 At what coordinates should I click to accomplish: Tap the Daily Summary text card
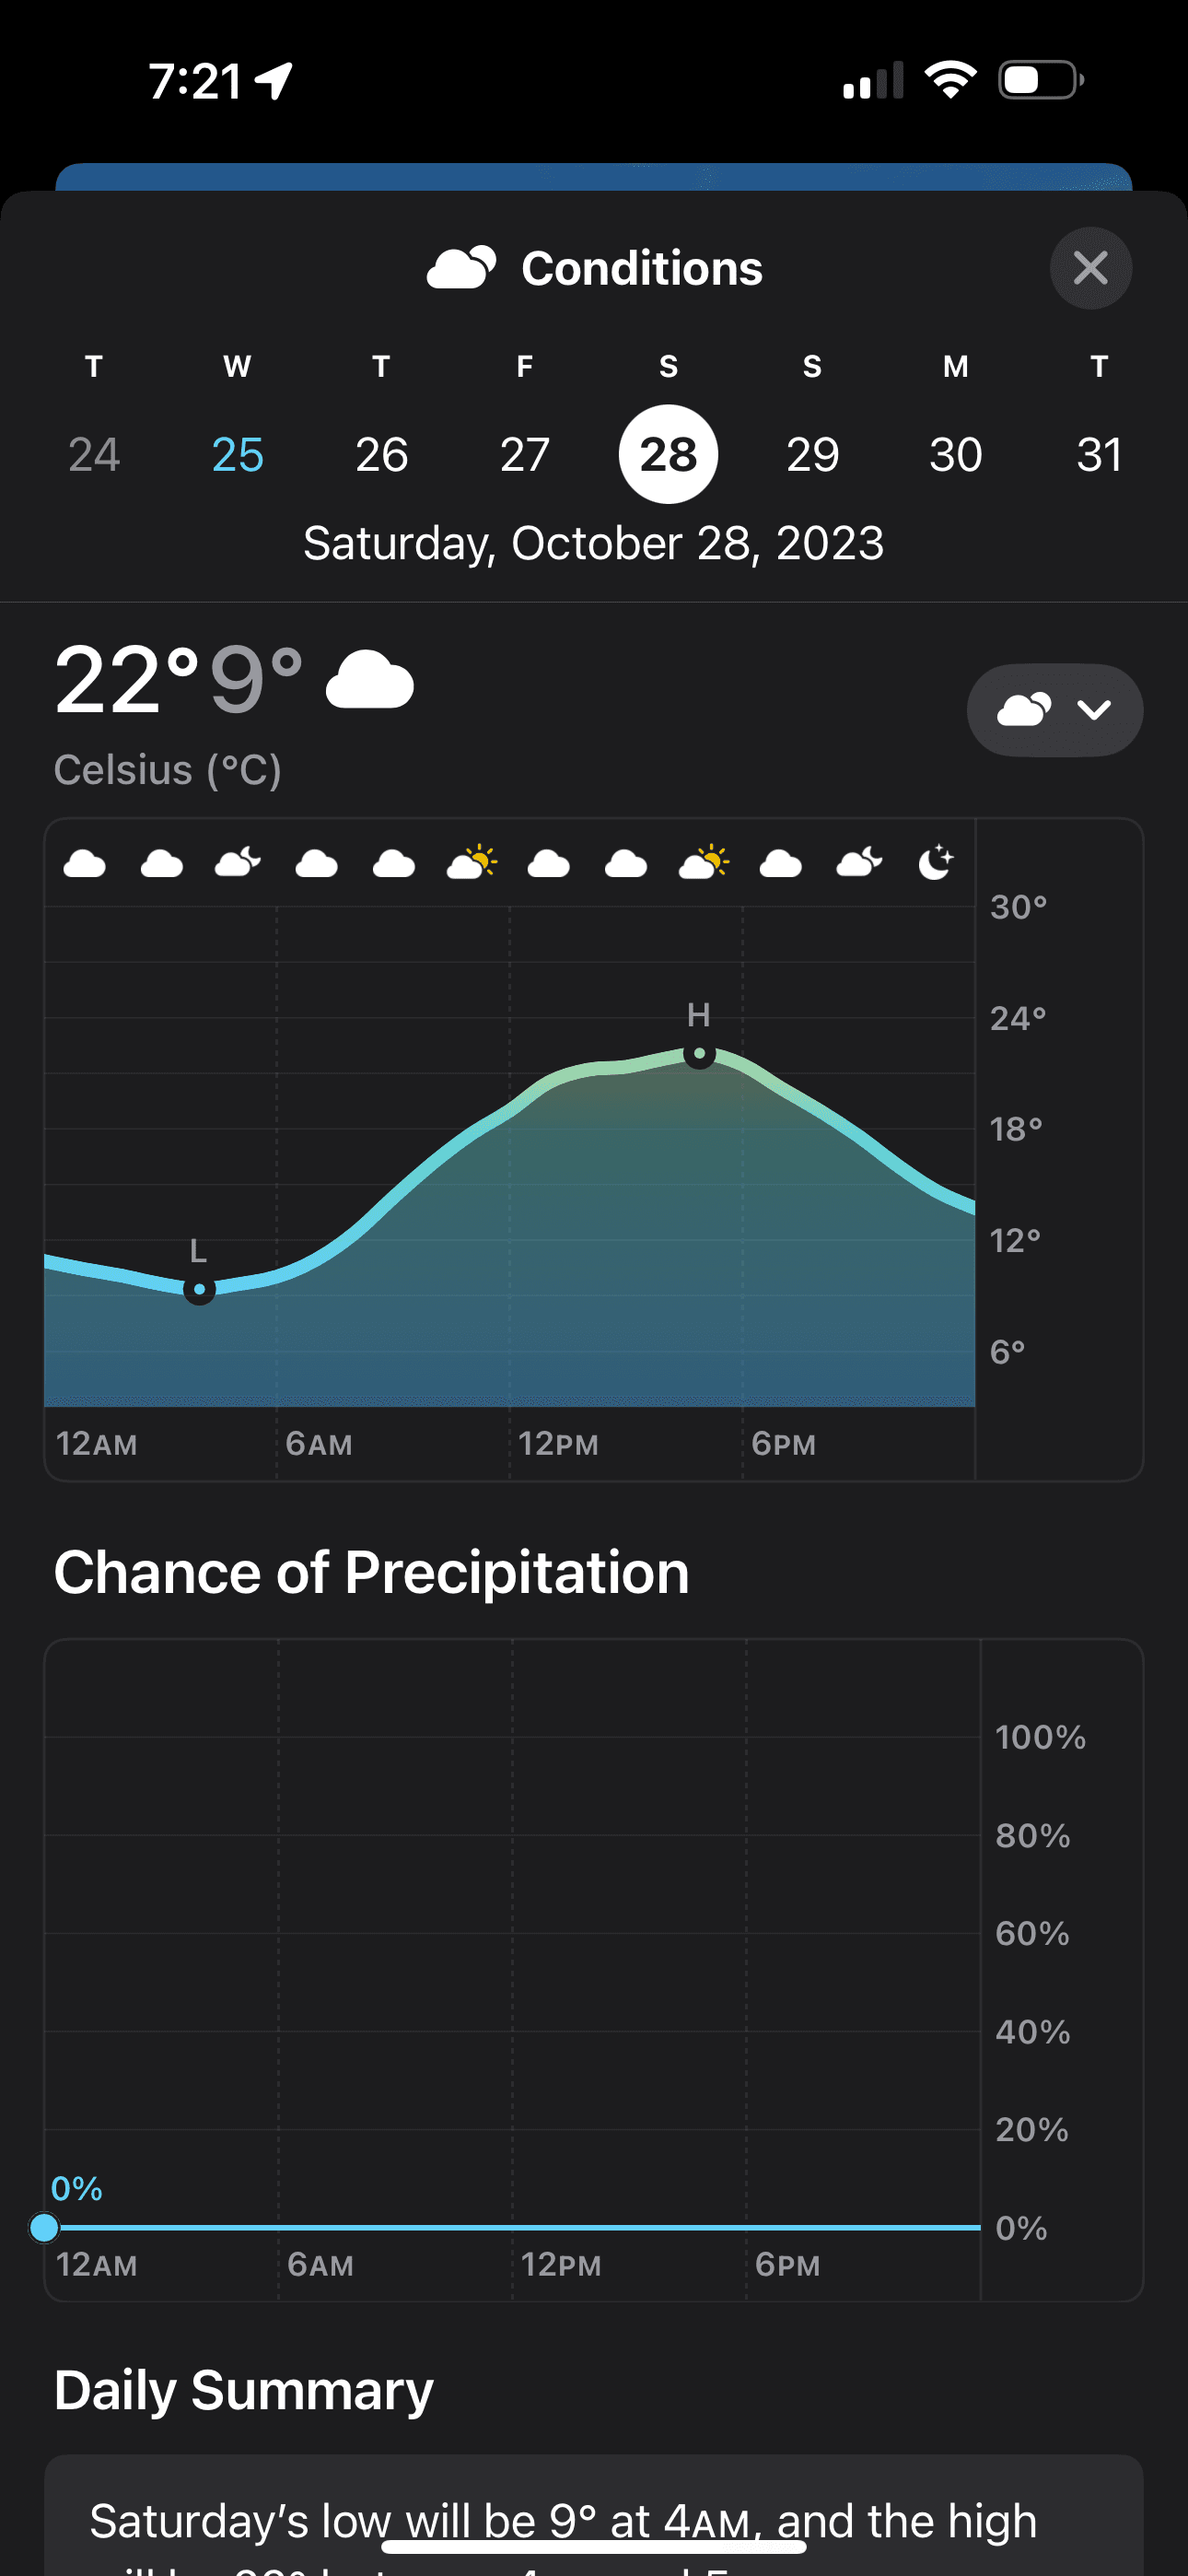[x=594, y=2520]
